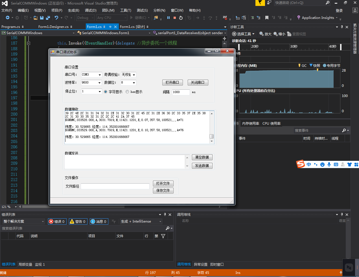
Task: Open the notifications flag icon
Action: point(260,3)
